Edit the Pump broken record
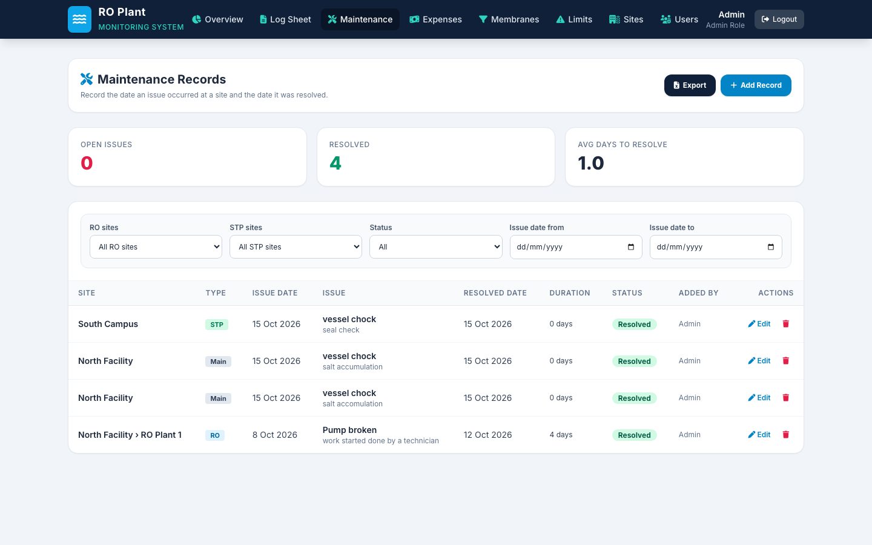Image resolution: width=872 pixels, height=545 pixels. point(759,435)
